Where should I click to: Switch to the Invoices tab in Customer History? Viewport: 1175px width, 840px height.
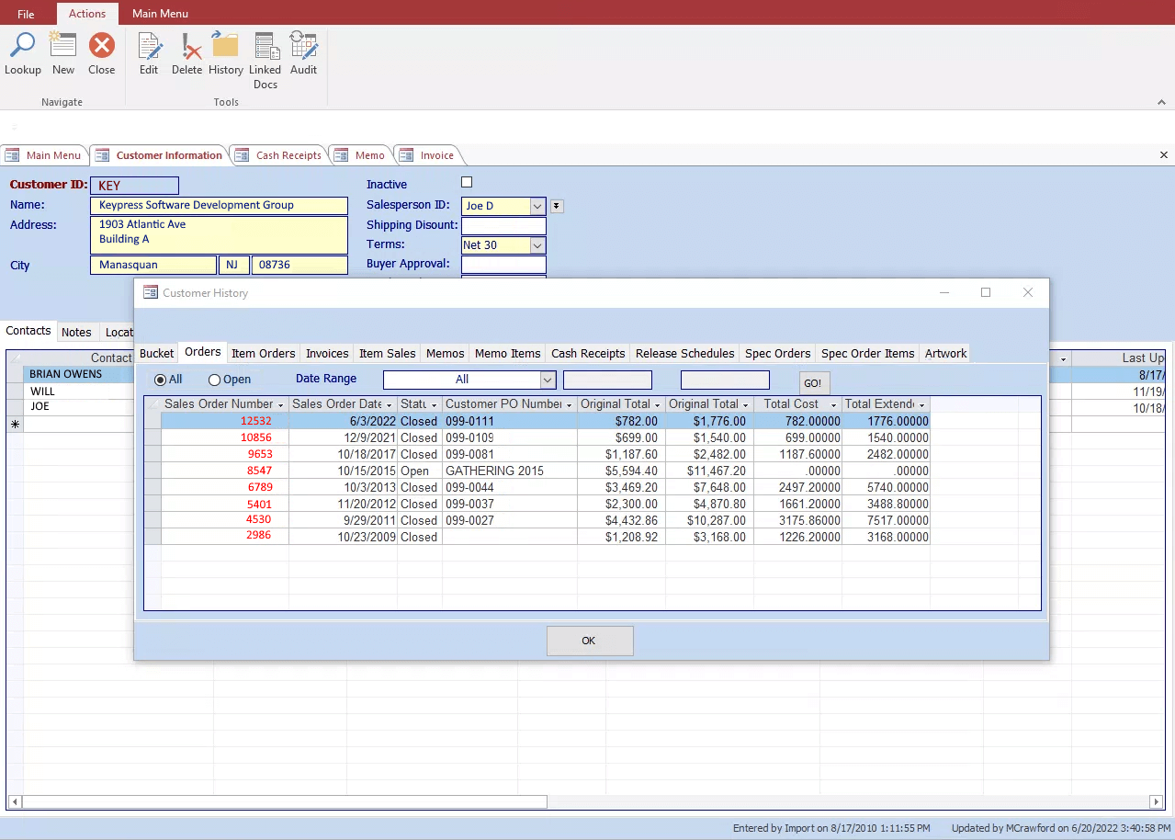click(327, 353)
